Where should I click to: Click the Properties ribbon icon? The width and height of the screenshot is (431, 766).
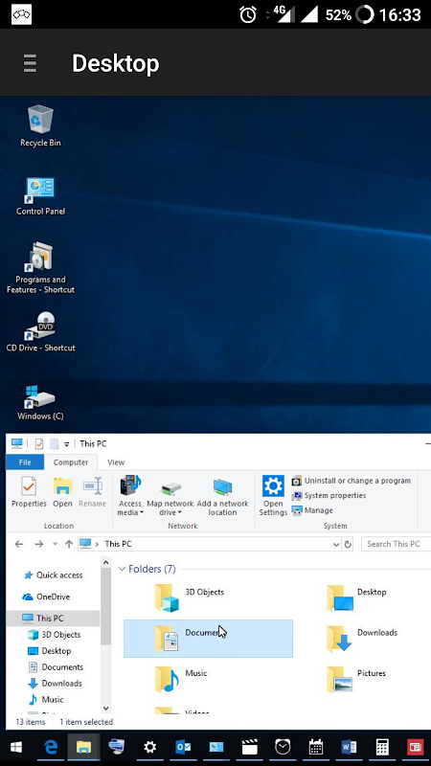coord(29,492)
